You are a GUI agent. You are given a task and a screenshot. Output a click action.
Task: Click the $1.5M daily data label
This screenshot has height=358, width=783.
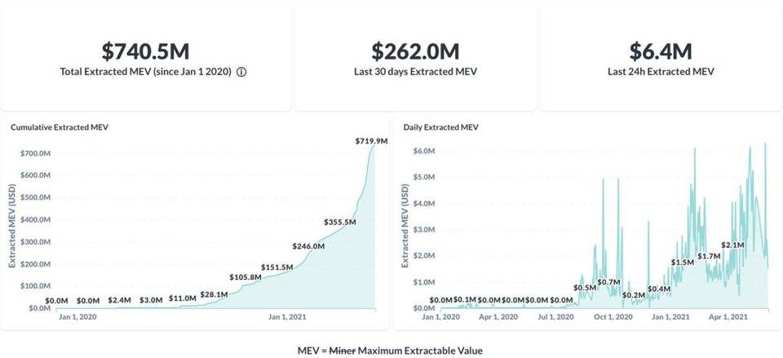(683, 262)
